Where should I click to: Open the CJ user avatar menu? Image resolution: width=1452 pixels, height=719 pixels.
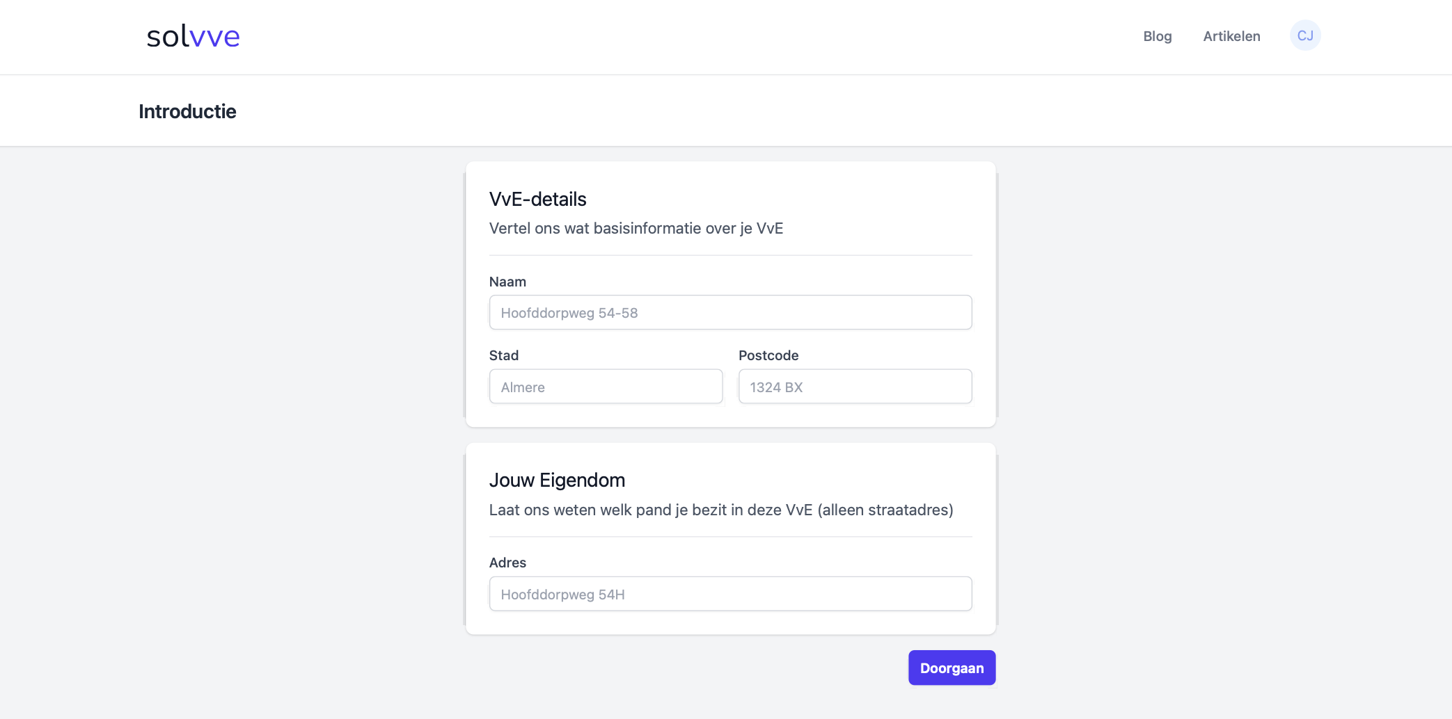click(1305, 35)
